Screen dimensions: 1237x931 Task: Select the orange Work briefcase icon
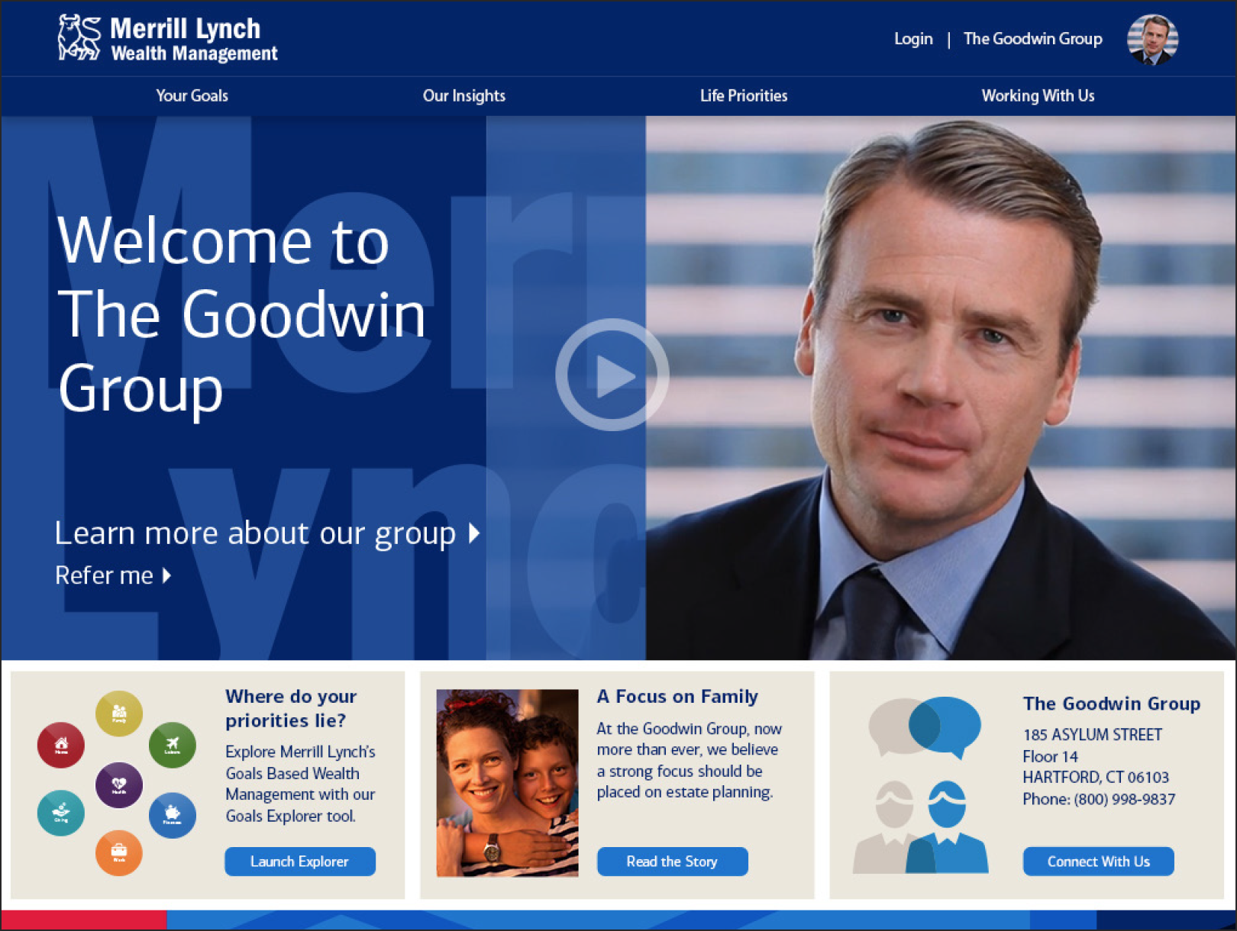click(x=119, y=852)
